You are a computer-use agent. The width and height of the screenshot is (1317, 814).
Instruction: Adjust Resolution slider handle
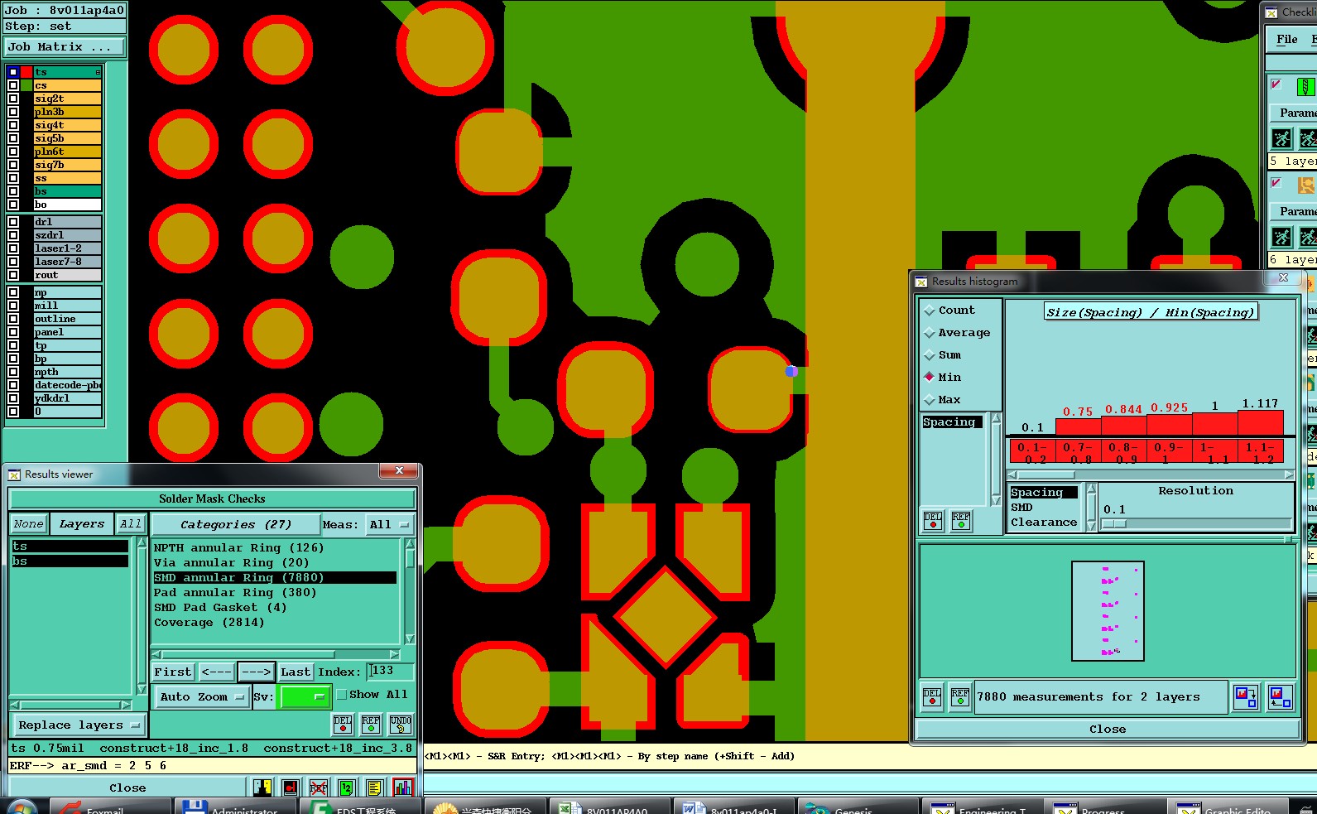pos(1114,524)
